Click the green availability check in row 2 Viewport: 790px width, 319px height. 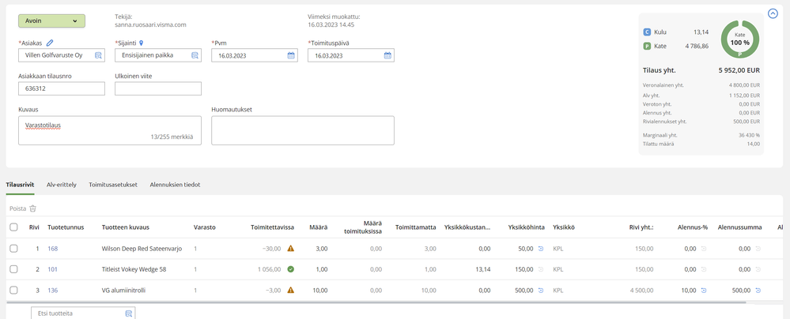point(291,269)
